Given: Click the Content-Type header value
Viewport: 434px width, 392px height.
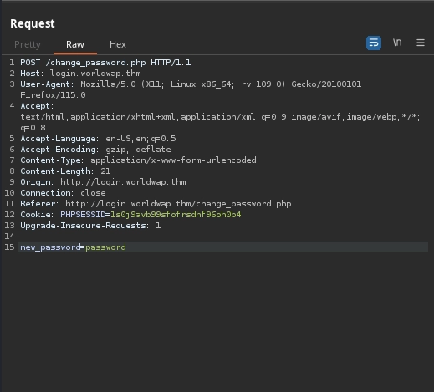Looking at the screenshot, I should pyautogui.click(x=173, y=160).
